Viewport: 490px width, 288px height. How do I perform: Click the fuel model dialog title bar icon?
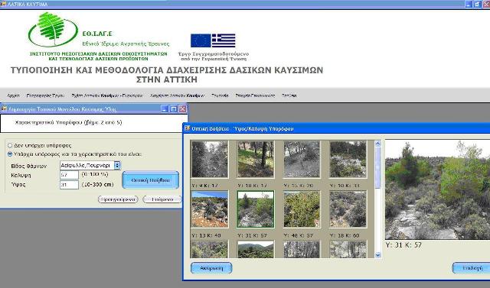click(x=4, y=108)
